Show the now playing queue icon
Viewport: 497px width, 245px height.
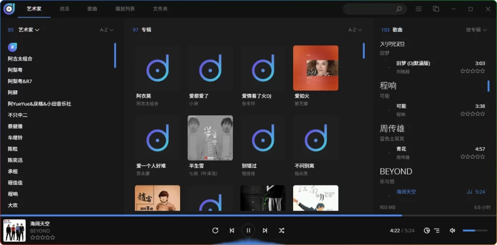coord(437,230)
